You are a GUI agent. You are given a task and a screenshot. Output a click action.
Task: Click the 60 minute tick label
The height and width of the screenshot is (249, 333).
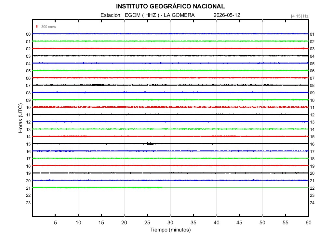pos(308,222)
